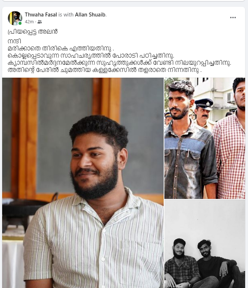Viewport: 248px width, 288px height.
Task: Open large photo of man in striped shirt
Action: tap(83, 183)
